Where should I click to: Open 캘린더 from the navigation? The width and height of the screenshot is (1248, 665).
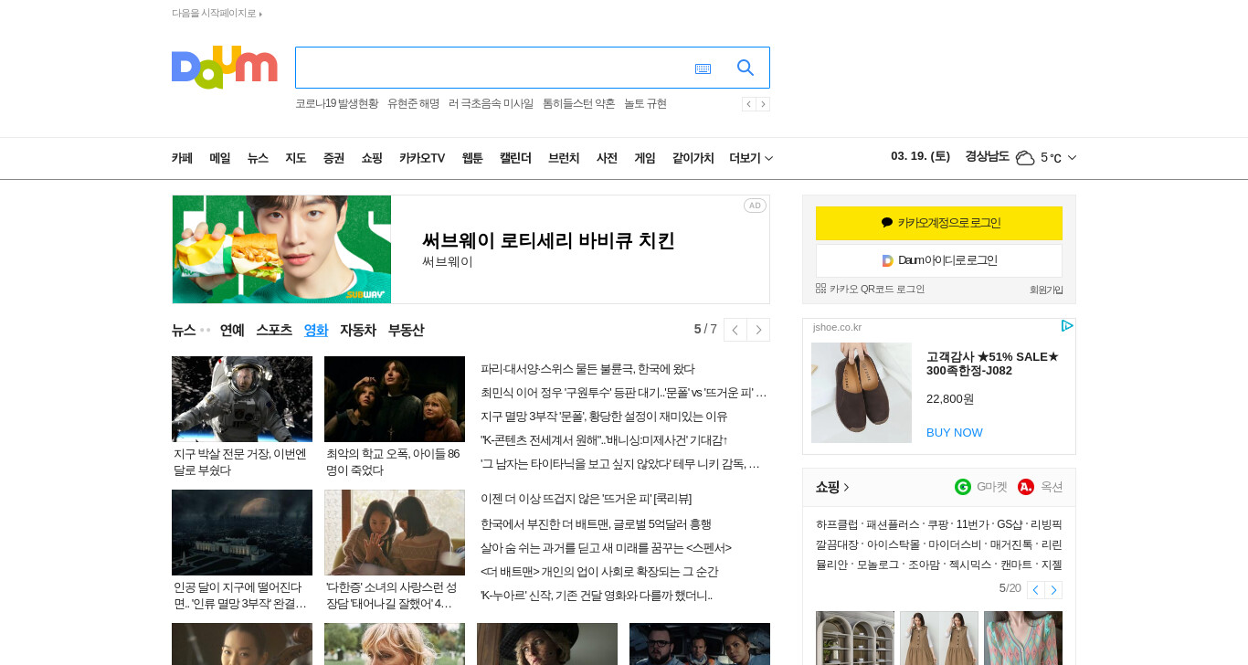(515, 158)
